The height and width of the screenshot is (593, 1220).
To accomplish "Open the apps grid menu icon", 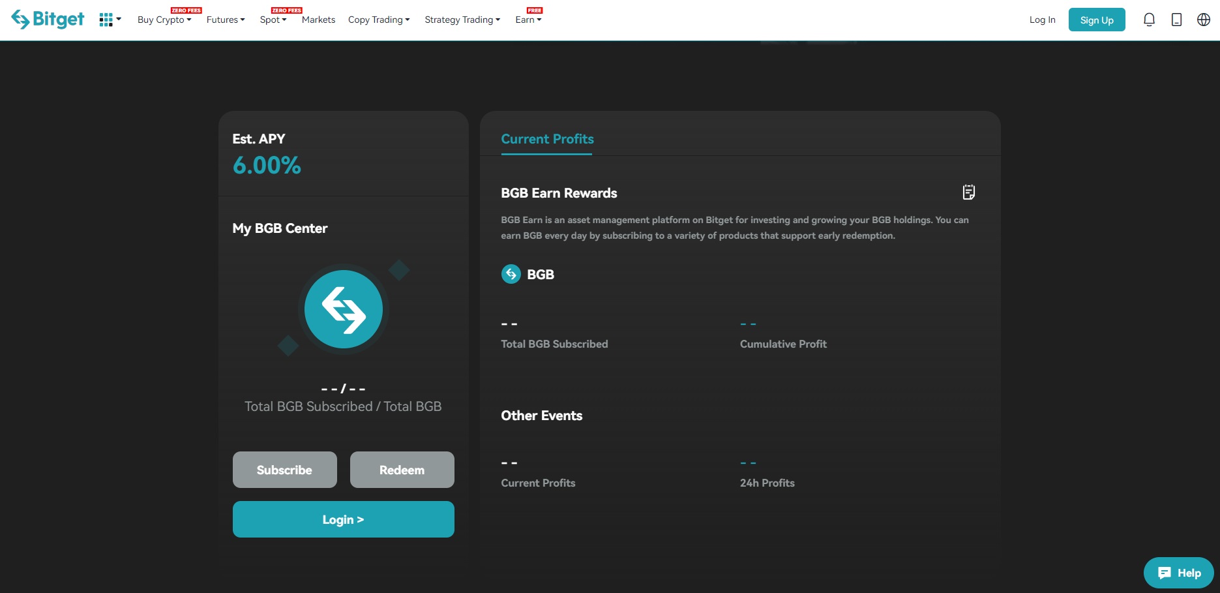I will [106, 20].
